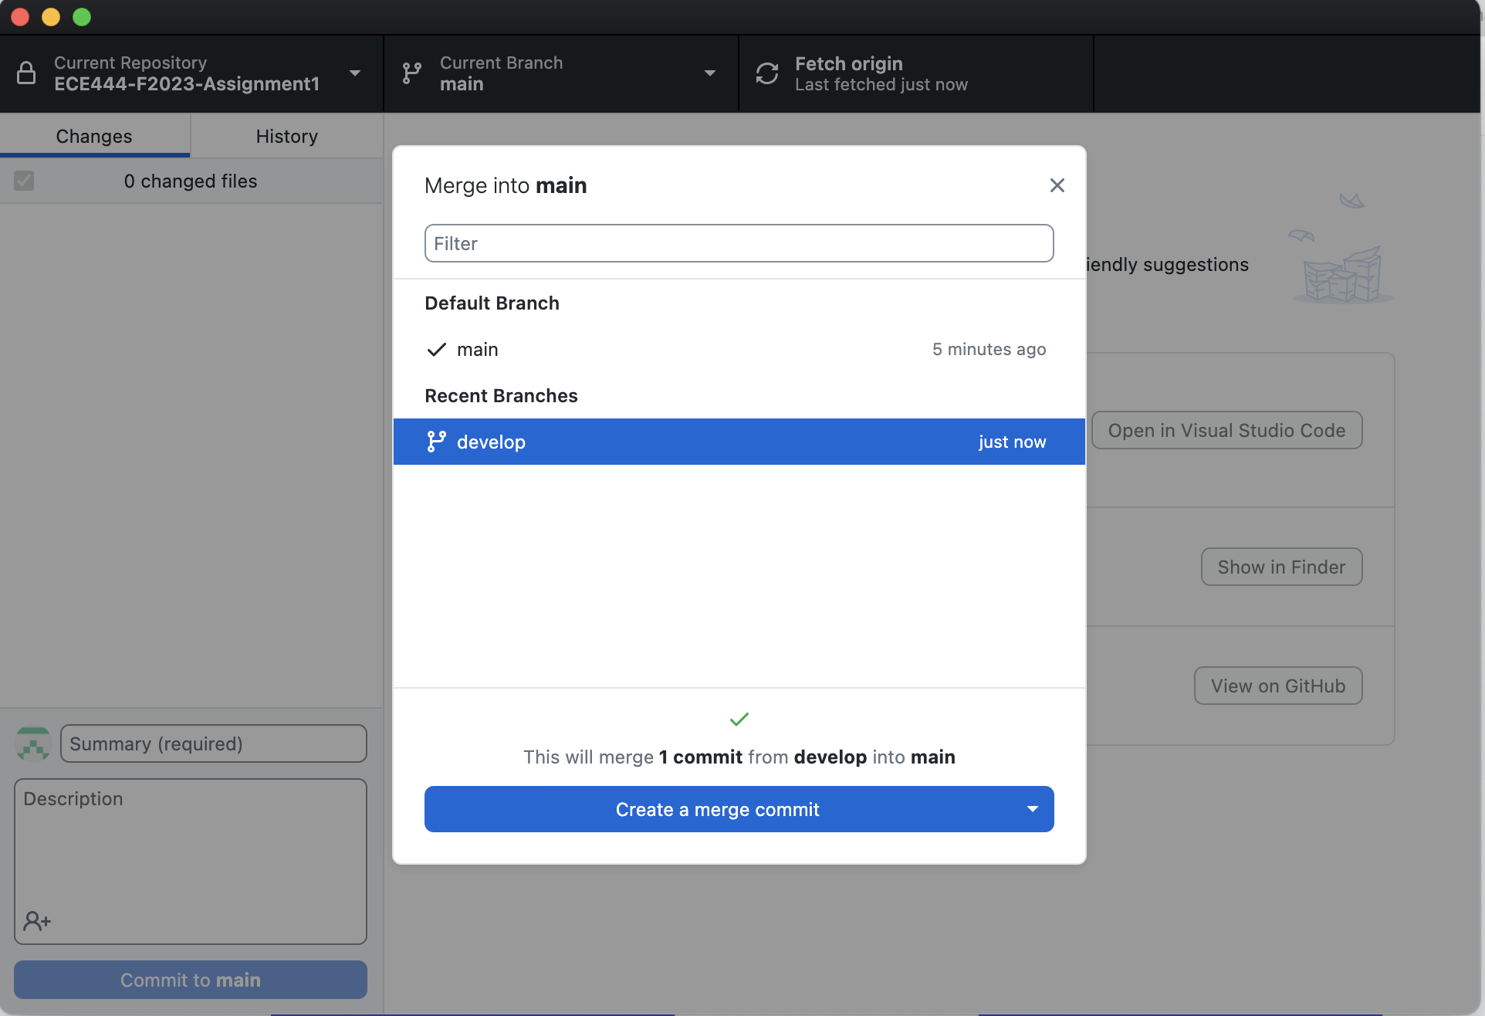Expand the Current Repository dropdown
This screenshot has height=1016, width=1485.
click(355, 73)
